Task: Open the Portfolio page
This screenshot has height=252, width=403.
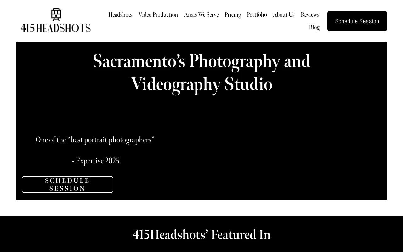Action: coord(257,15)
